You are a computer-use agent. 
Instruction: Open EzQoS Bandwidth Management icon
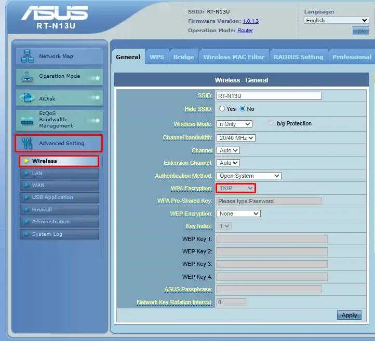27,121
